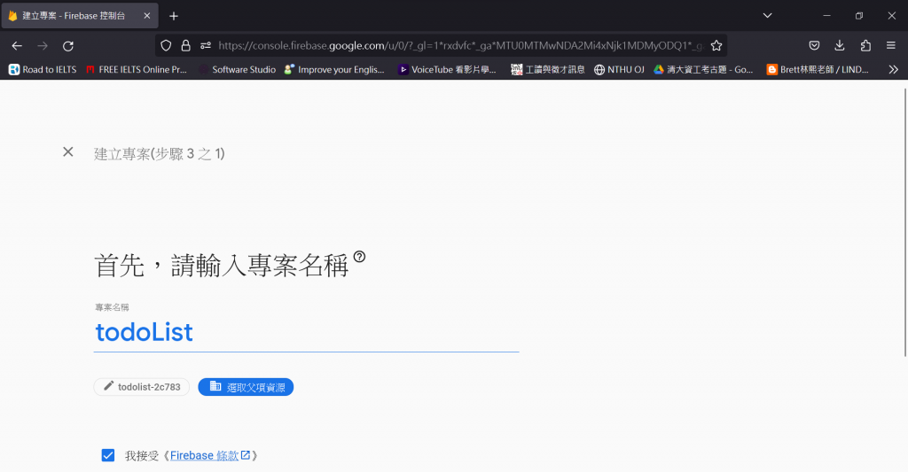Click the todoList project name field
908x472 pixels.
(306, 333)
